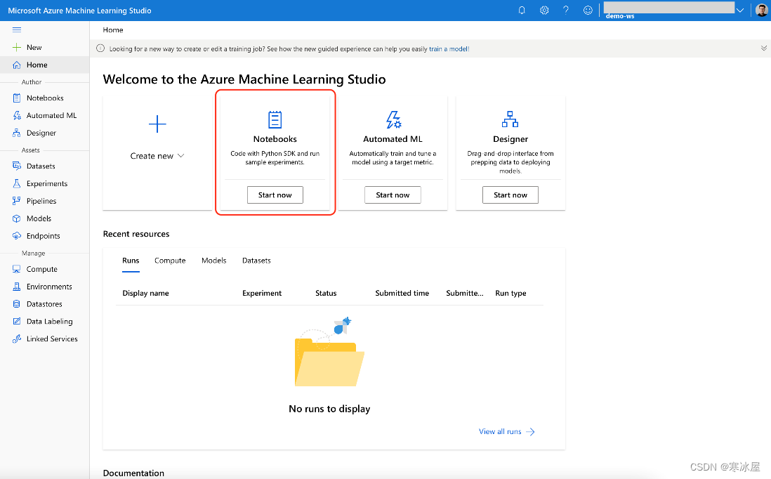
Task: Open the workspace switcher chevron in header
Action: (x=740, y=11)
